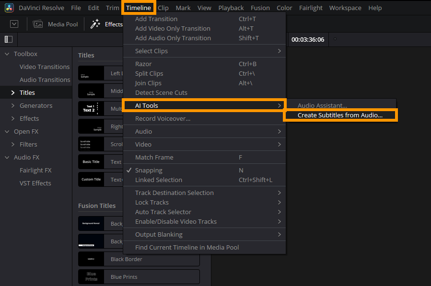The width and height of the screenshot is (431, 286).
Task: Choose Find Current Timeline in Media Pool
Action: click(x=205, y=248)
